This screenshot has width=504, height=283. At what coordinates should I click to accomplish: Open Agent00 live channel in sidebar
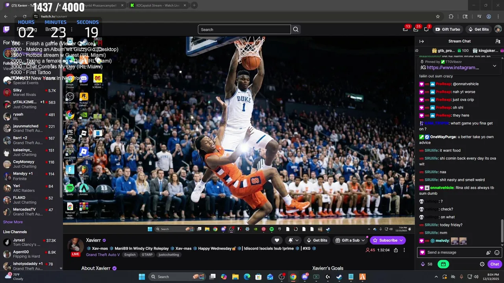31,254
